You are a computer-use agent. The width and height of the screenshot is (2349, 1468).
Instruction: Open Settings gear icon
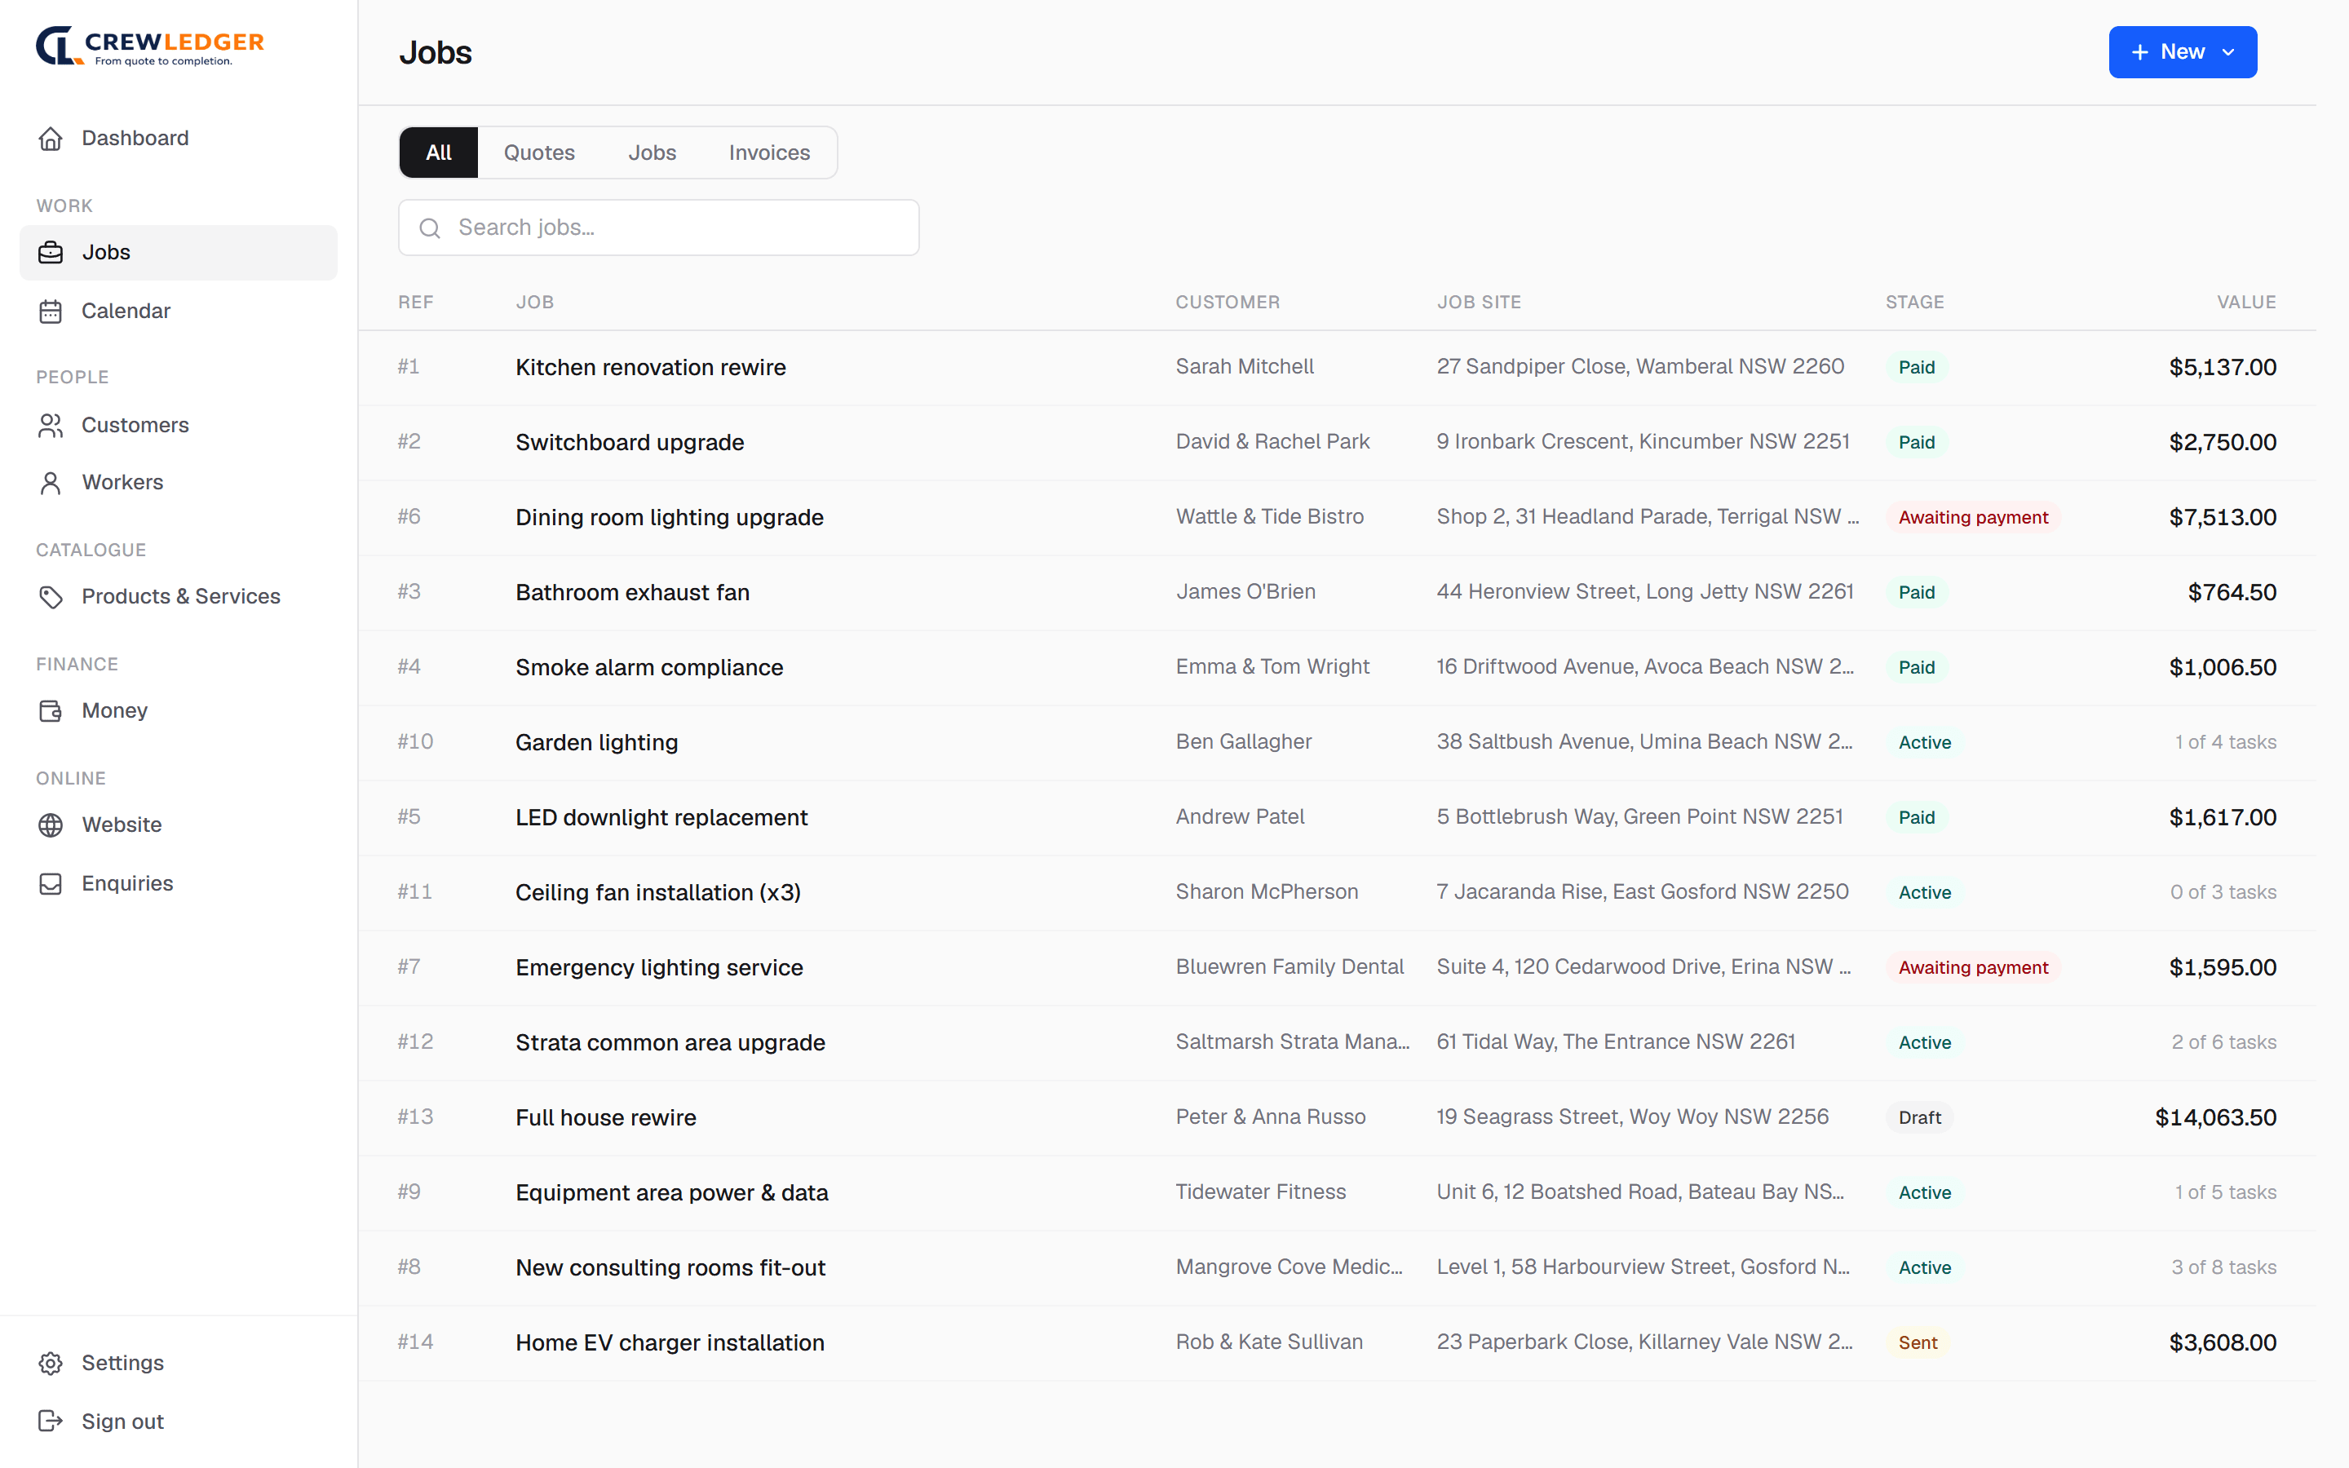[51, 1363]
